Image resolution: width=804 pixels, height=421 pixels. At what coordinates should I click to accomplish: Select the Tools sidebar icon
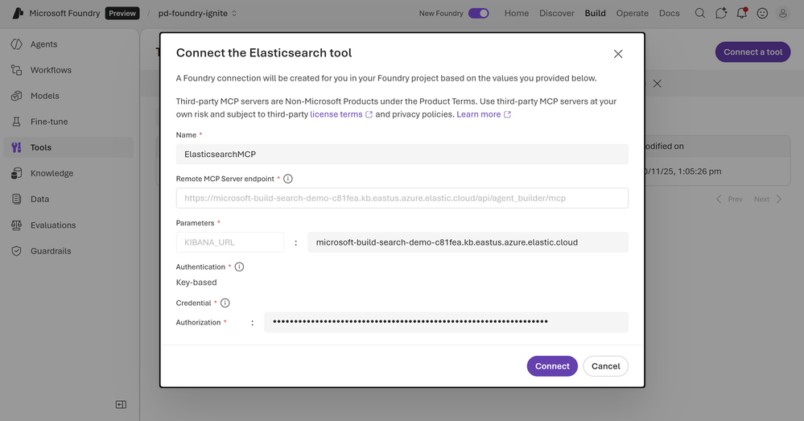click(16, 147)
